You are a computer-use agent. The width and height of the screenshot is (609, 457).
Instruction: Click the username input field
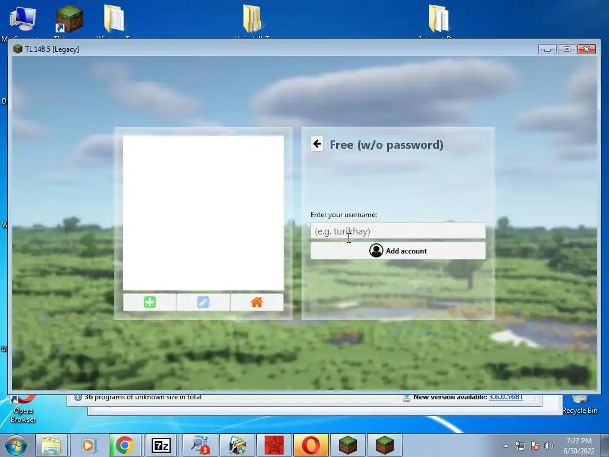pyautogui.click(x=398, y=231)
